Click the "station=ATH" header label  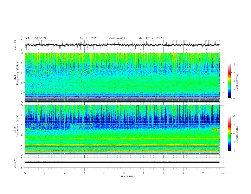coord(118,38)
